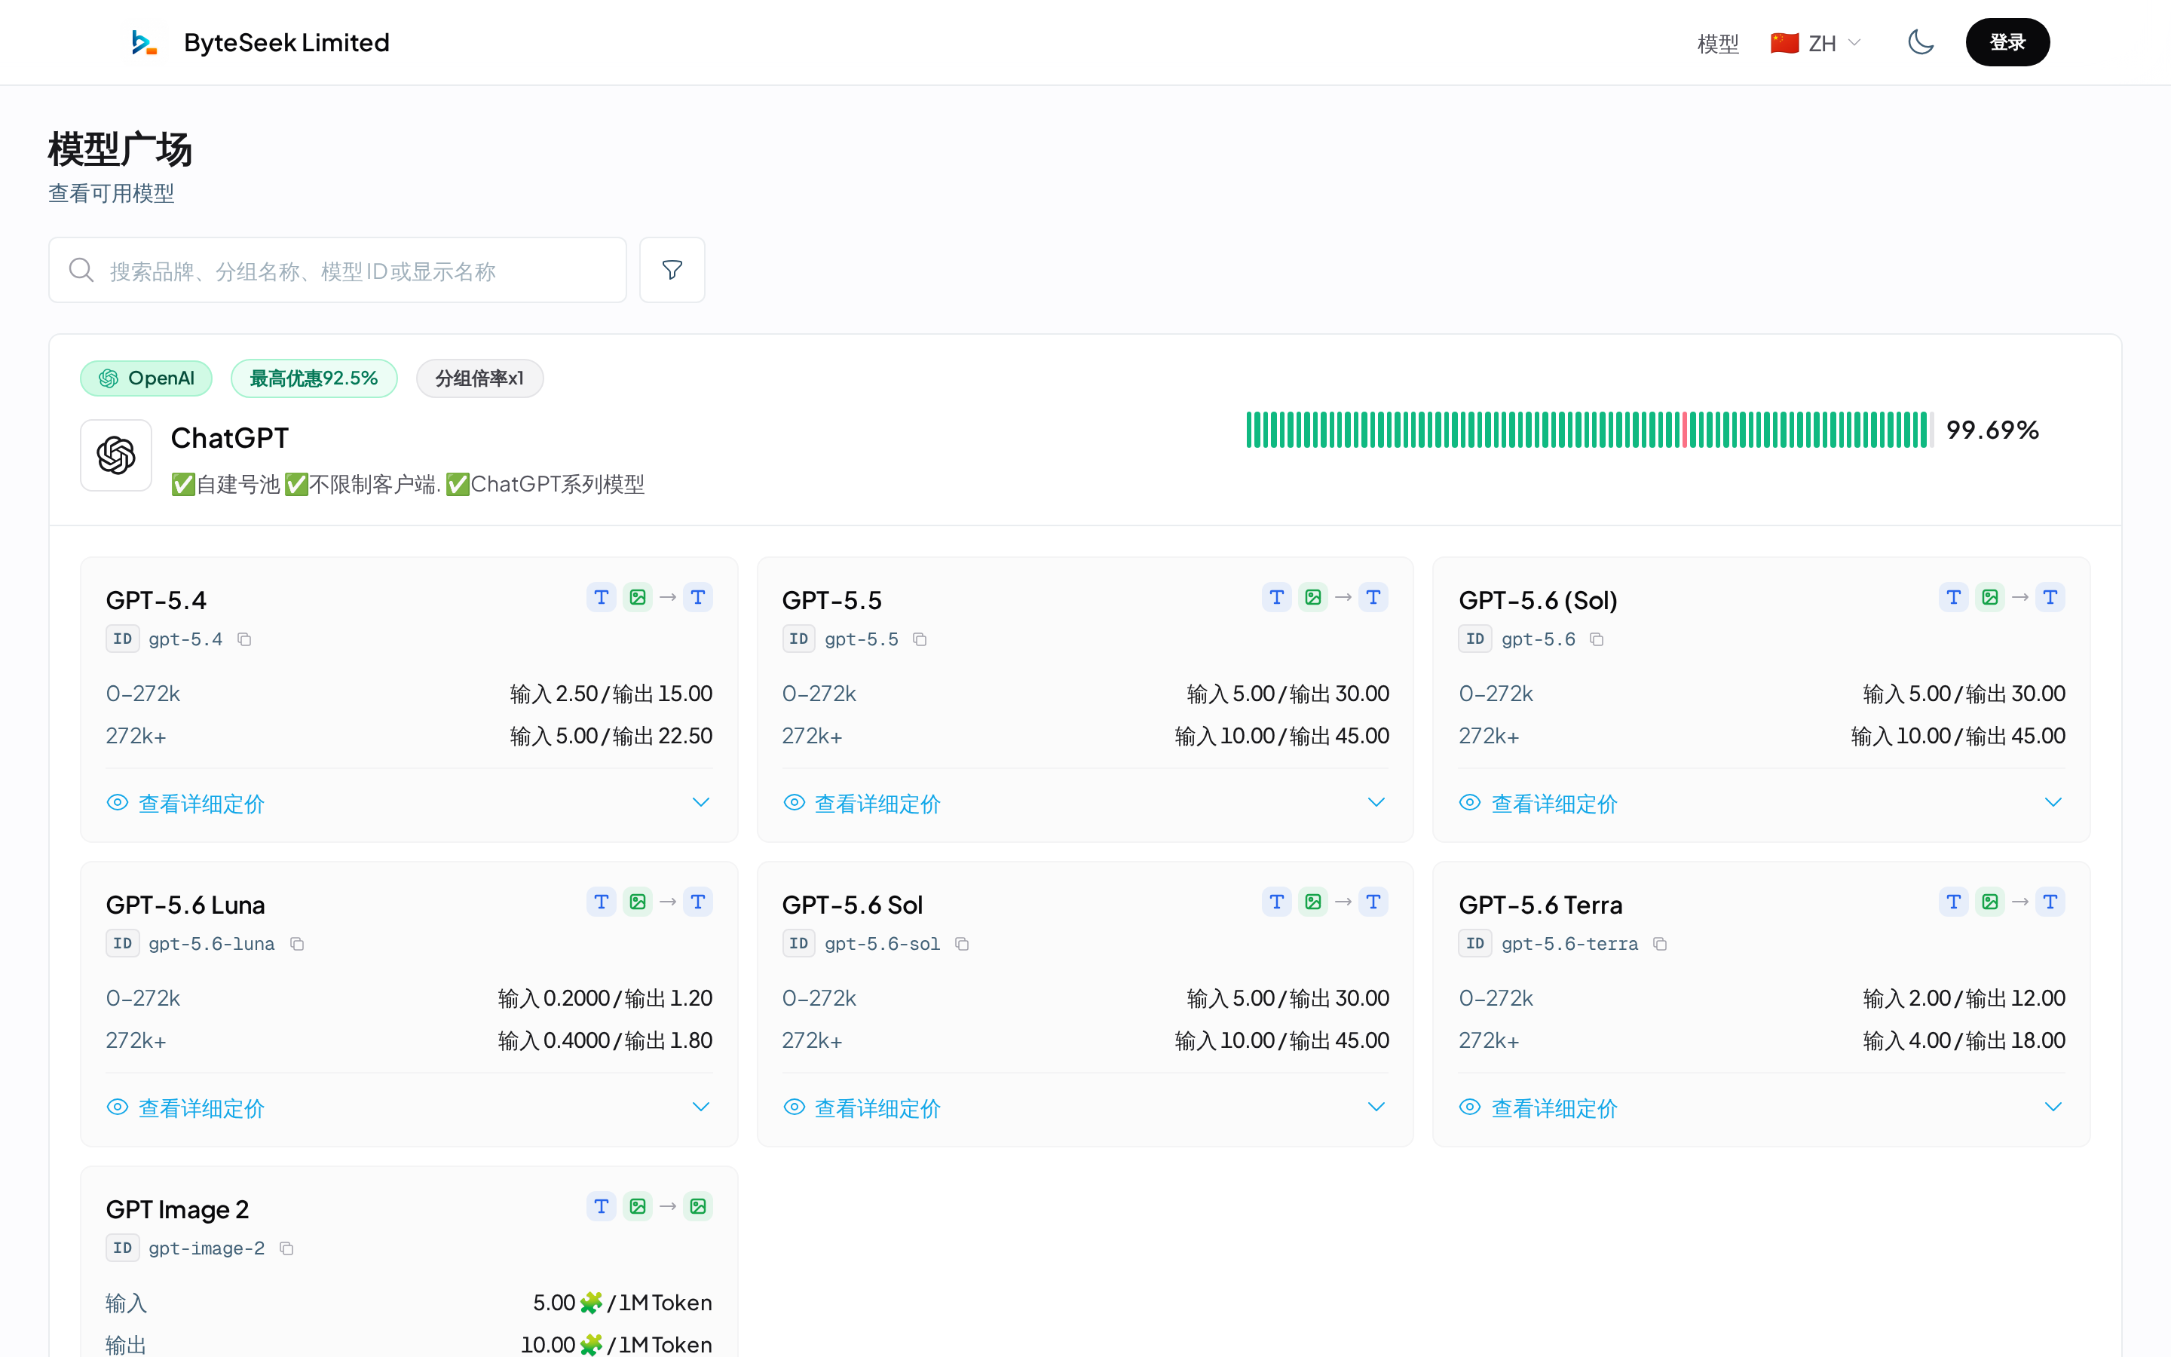Click the ChatGPT uptime status bar
This screenshot has width=2171, height=1357.
pyautogui.click(x=1589, y=430)
